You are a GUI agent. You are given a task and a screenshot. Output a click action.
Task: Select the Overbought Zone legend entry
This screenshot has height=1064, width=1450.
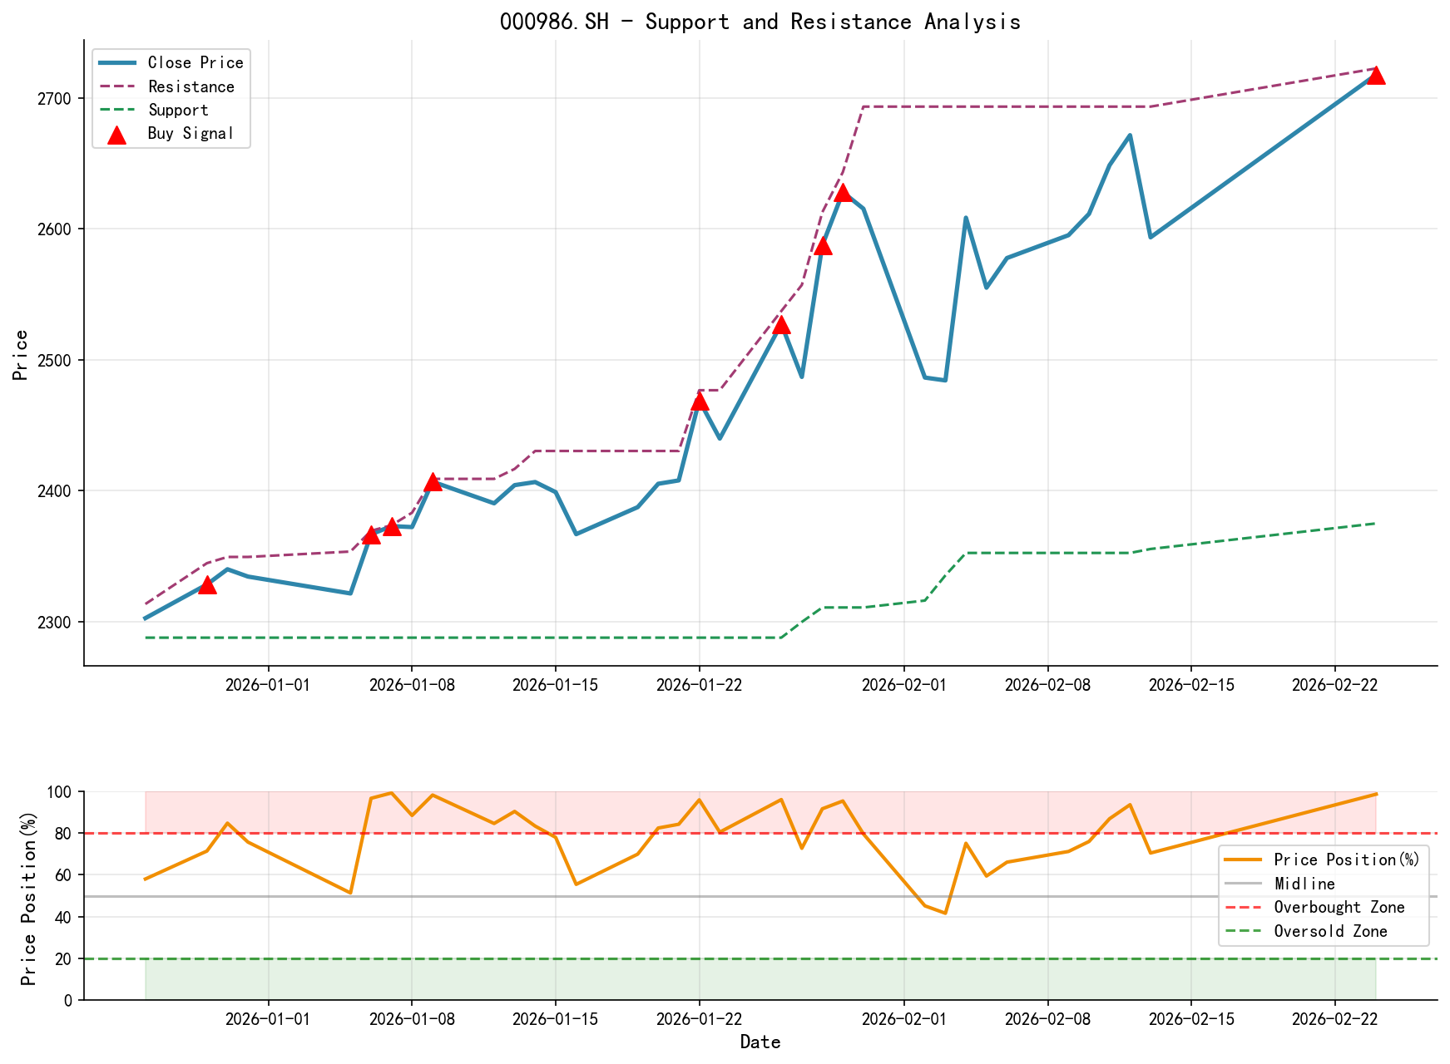(1340, 907)
